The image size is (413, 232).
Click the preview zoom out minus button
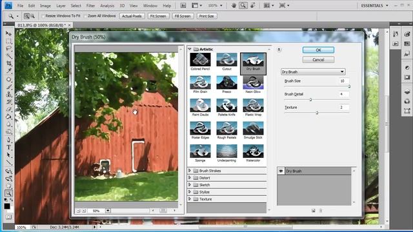click(x=78, y=211)
